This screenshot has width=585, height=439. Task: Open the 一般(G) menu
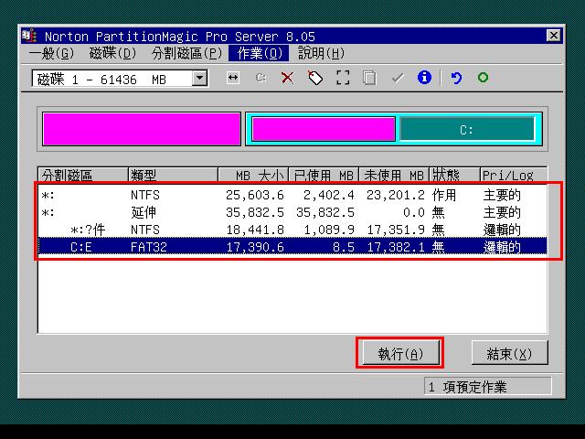50,54
